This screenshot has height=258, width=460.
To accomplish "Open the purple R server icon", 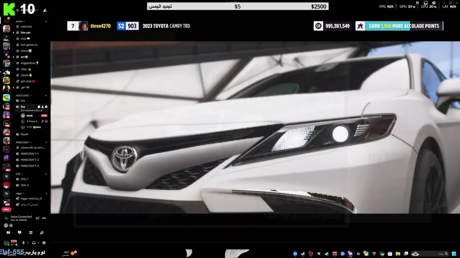I will click(x=6, y=157).
